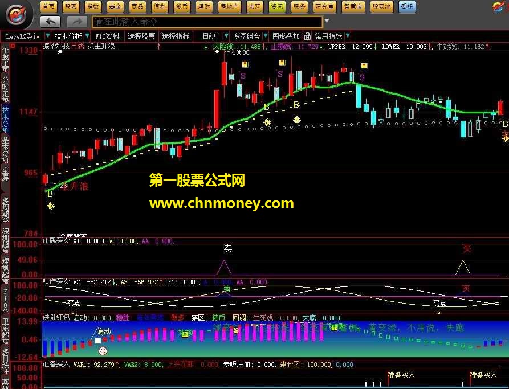Viewport: 509px width, 389px height.
Task: Click the 抓主升浪 indicator name
Action: [x=101, y=46]
